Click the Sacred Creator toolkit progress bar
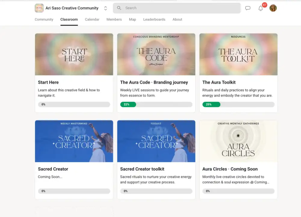The image size is (301, 217). (156, 191)
